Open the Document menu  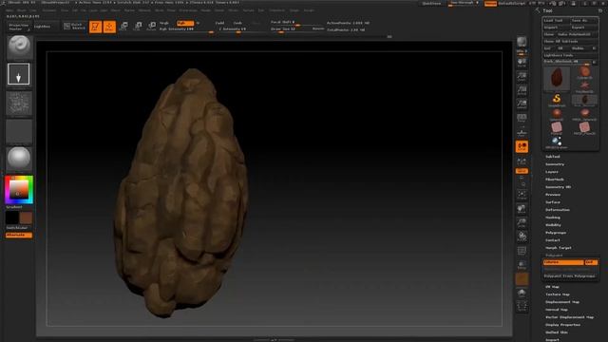[49, 10]
